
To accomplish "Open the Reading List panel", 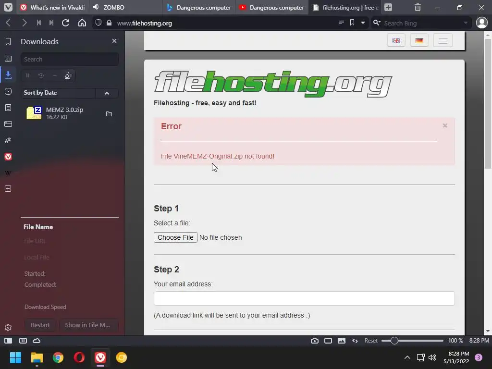I will (x=8, y=59).
